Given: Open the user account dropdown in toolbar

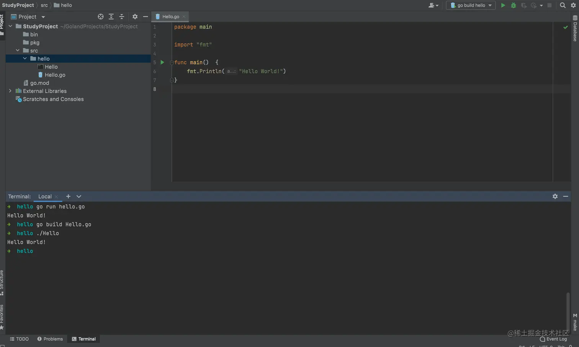Looking at the screenshot, I should (x=433, y=5).
